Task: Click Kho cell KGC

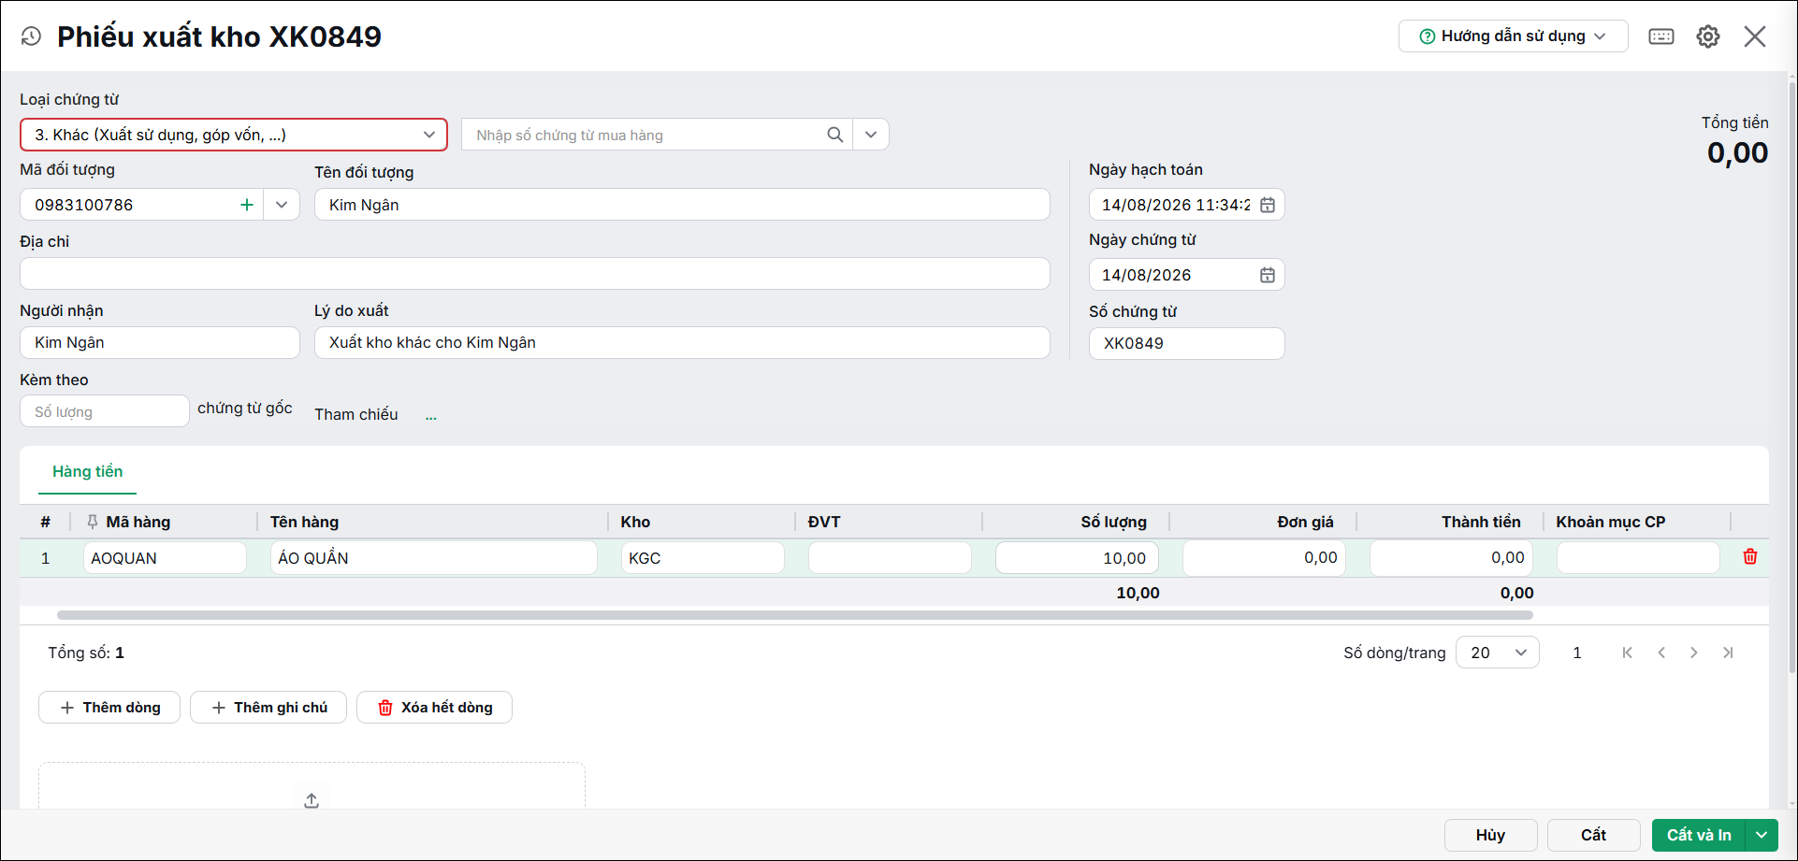Action: [703, 558]
